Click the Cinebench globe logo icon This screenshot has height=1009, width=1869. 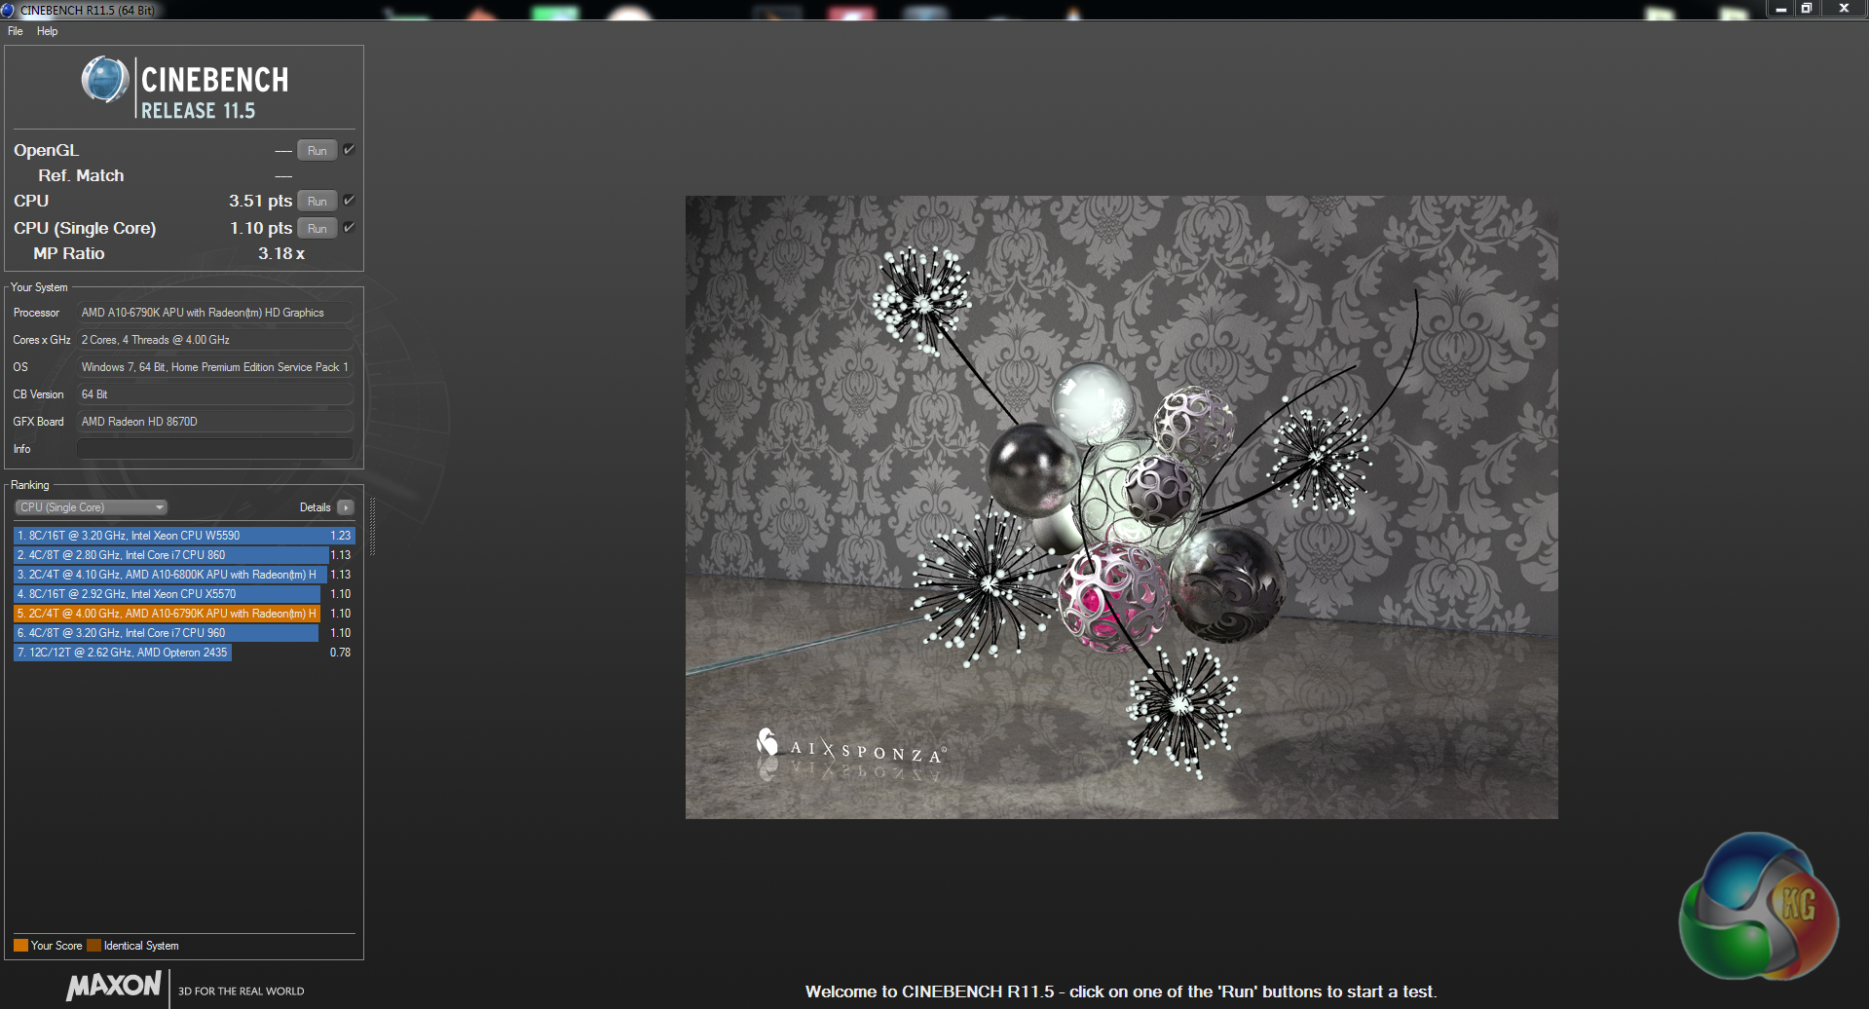[x=105, y=81]
